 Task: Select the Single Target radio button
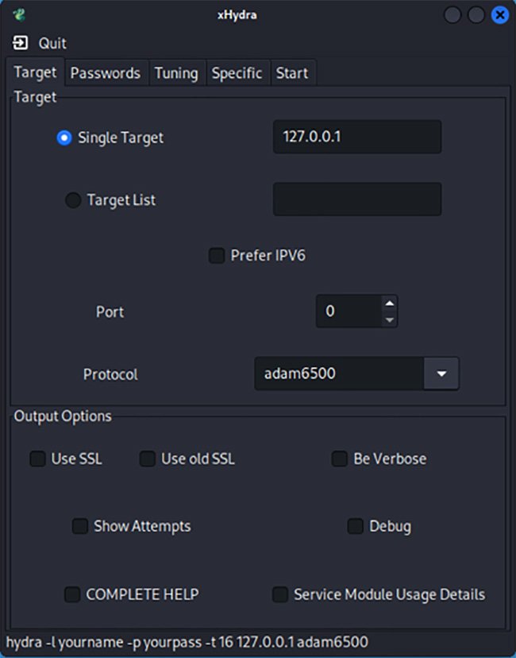click(64, 137)
